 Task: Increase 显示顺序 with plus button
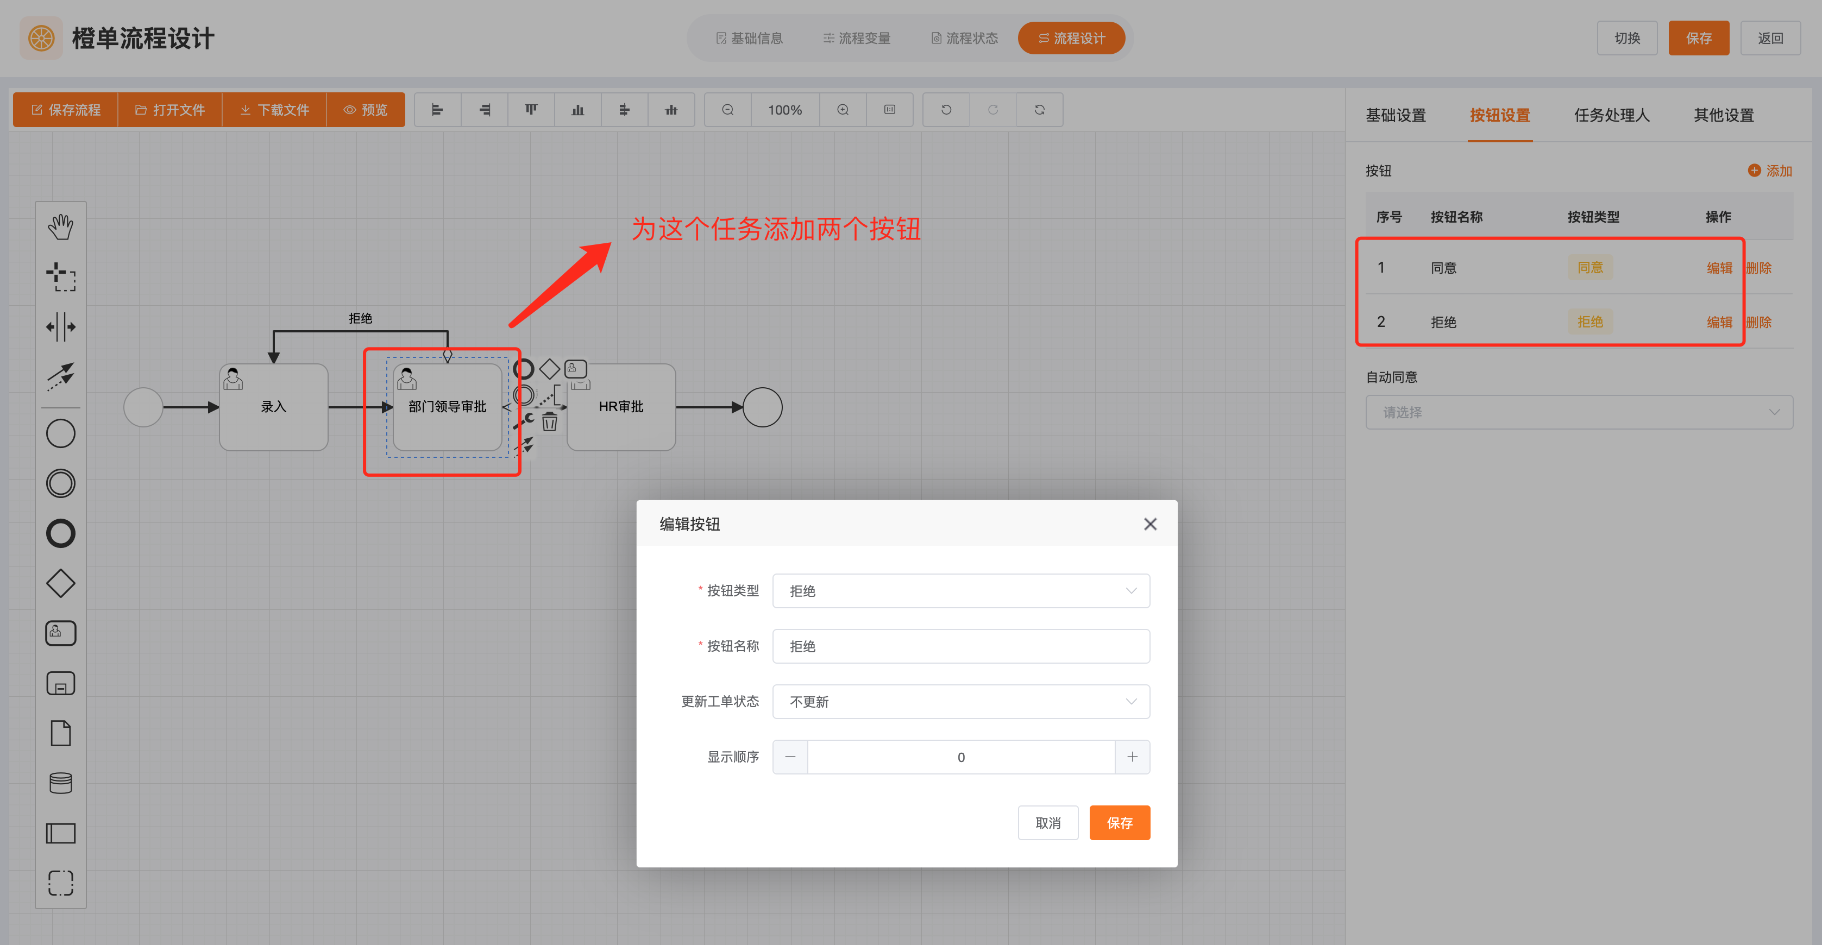point(1132,757)
